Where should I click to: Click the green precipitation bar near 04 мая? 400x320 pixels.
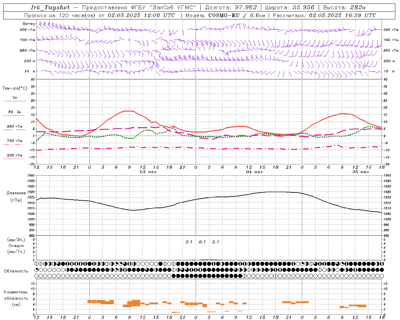(x=209, y=259)
